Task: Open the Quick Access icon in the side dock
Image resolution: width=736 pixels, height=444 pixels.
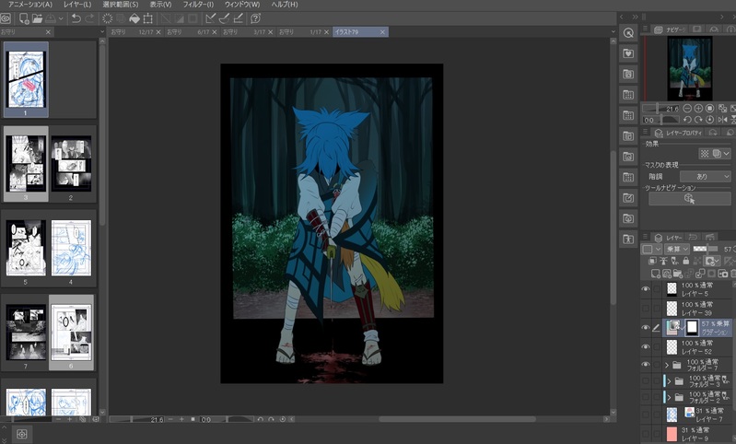Action: click(x=628, y=32)
